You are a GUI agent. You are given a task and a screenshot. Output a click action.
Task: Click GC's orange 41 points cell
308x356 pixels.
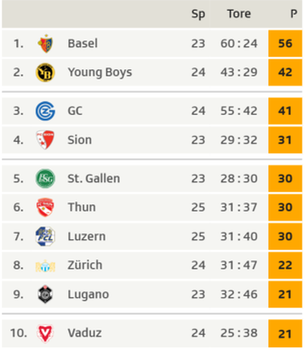tap(285, 111)
